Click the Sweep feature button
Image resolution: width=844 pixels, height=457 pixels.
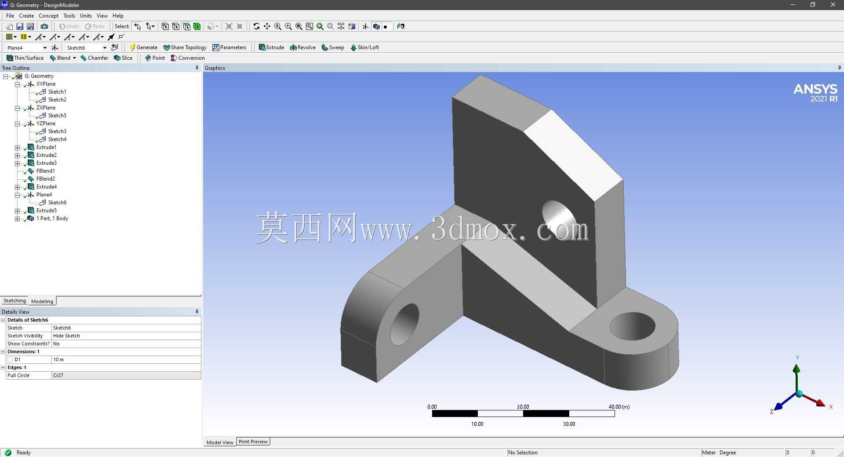click(x=333, y=47)
